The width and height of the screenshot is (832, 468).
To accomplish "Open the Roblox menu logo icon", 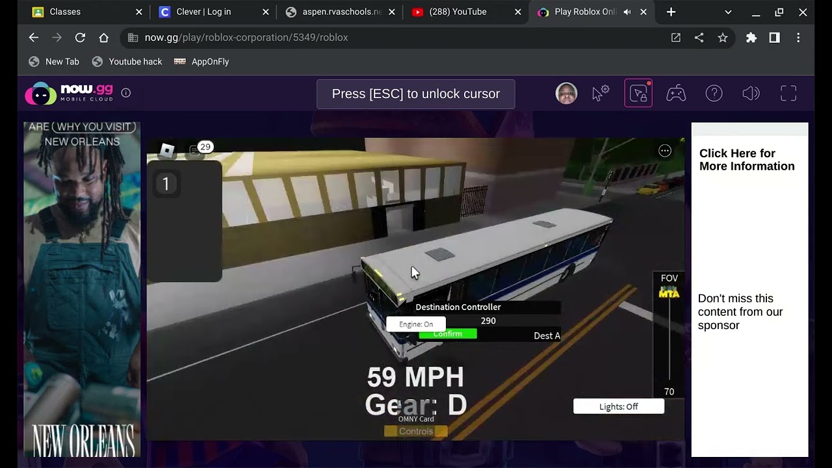I will [167, 151].
